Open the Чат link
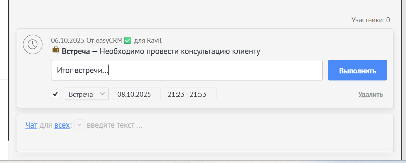 31,126
